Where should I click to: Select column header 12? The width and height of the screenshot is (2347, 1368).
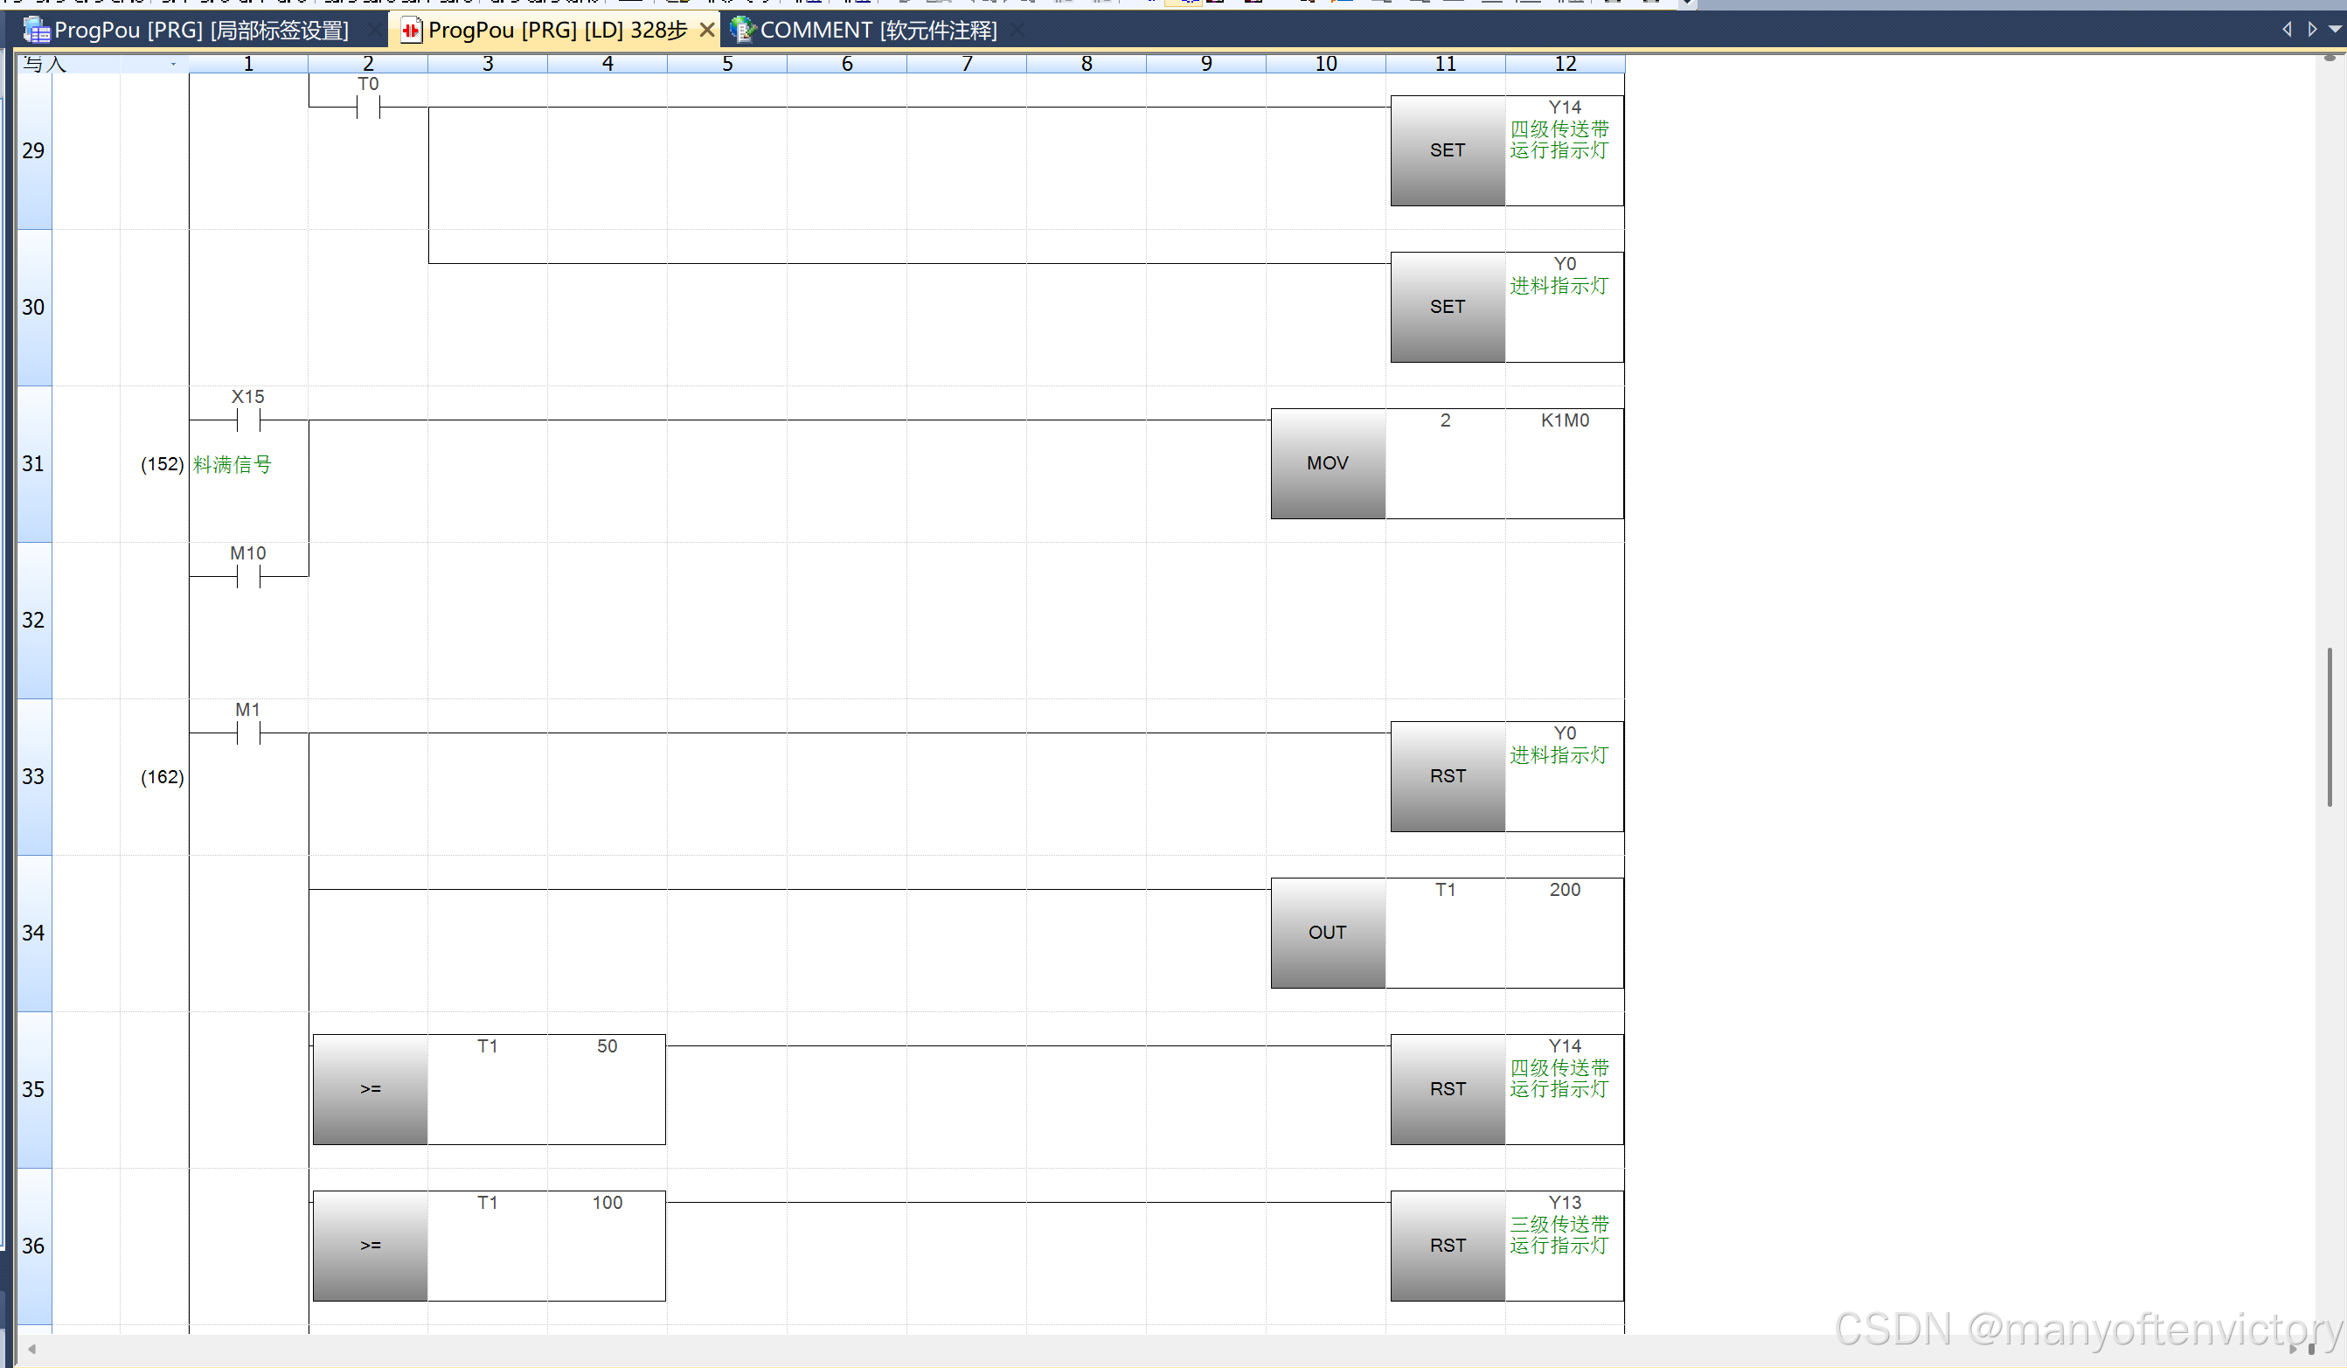point(1566,63)
